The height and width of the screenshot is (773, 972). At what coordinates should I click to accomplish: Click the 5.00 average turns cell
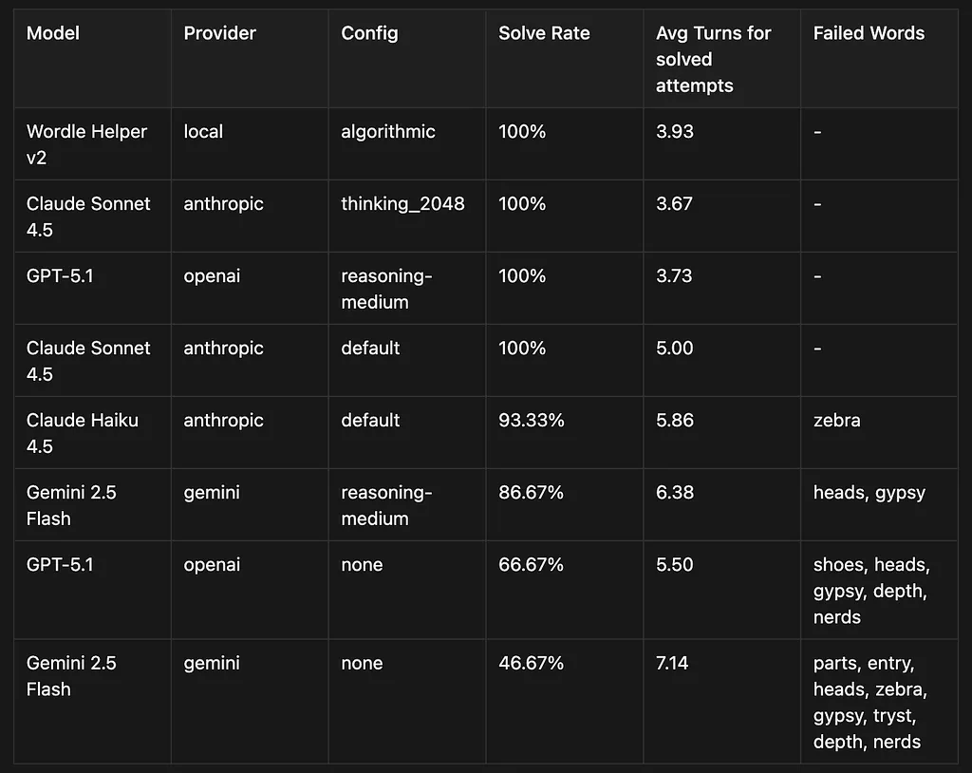(x=674, y=349)
